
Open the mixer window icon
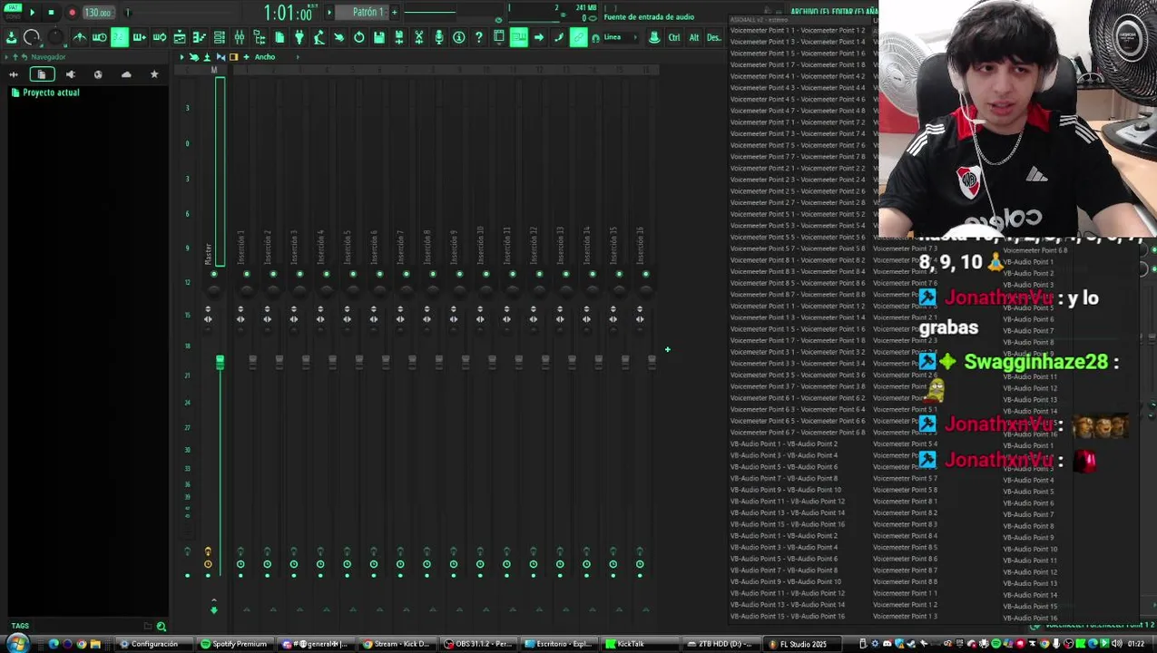[240, 37]
